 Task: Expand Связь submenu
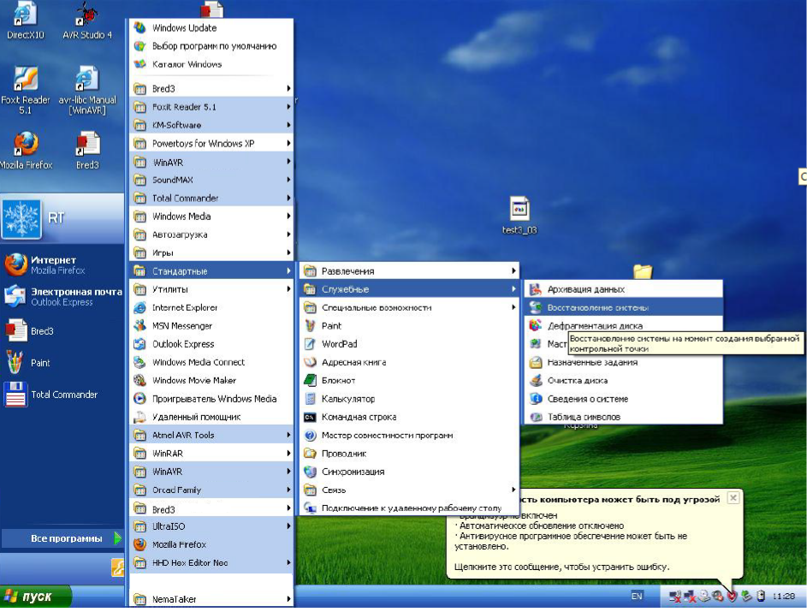(409, 490)
